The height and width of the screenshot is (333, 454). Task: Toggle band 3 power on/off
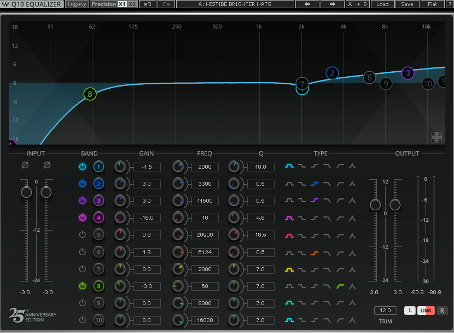point(83,200)
